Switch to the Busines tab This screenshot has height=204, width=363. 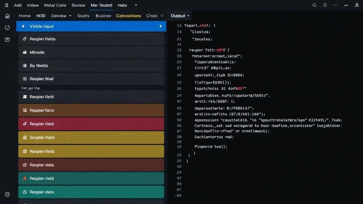point(103,16)
